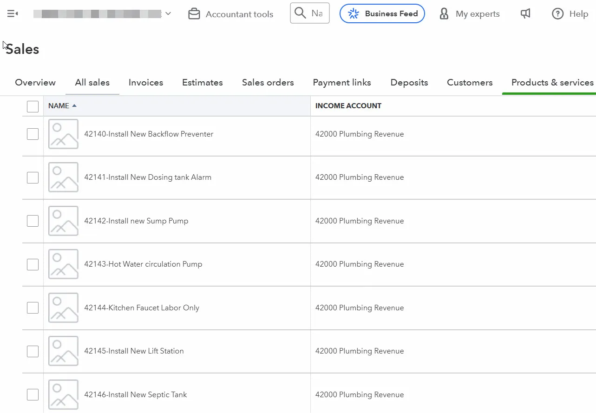Image resolution: width=596 pixels, height=413 pixels.
Task: Switch to the Invoices tab
Action: click(146, 83)
